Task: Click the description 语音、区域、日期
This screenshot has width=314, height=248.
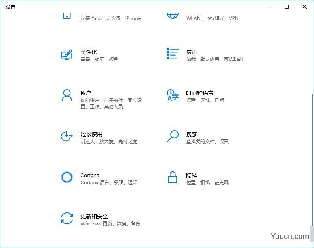Action: point(205,100)
